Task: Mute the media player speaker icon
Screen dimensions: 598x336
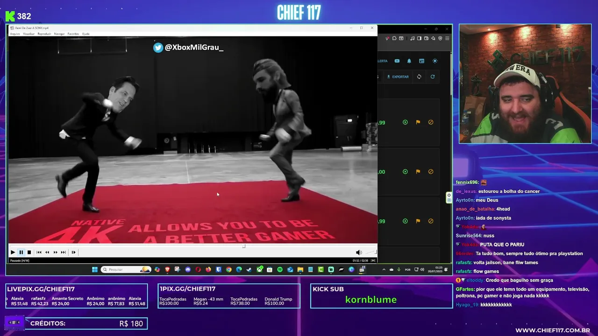Action: pos(359,252)
